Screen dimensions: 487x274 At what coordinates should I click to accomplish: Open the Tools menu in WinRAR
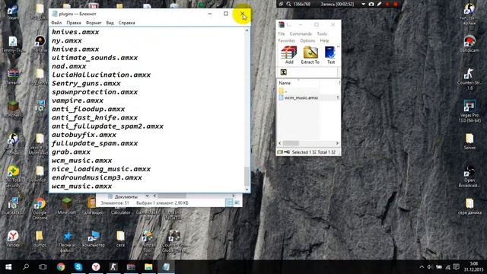point(322,33)
